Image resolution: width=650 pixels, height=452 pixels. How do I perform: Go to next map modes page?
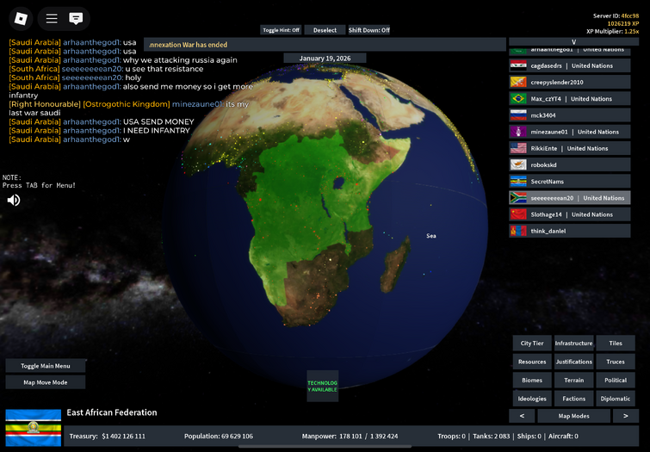626,416
